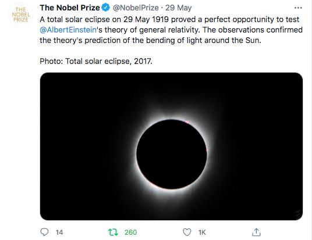Click the tweet text about general relativity

coord(171,30)
